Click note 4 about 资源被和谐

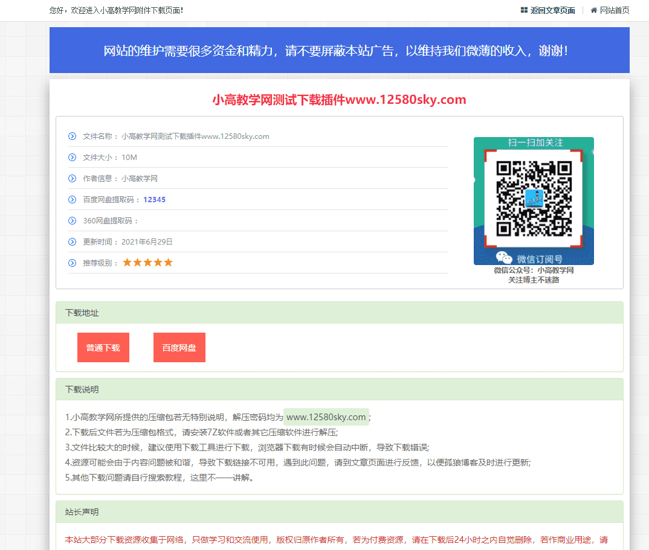coord(298,462)
